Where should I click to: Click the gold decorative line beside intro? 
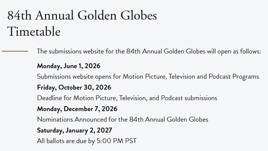click(x=15, y=51)
